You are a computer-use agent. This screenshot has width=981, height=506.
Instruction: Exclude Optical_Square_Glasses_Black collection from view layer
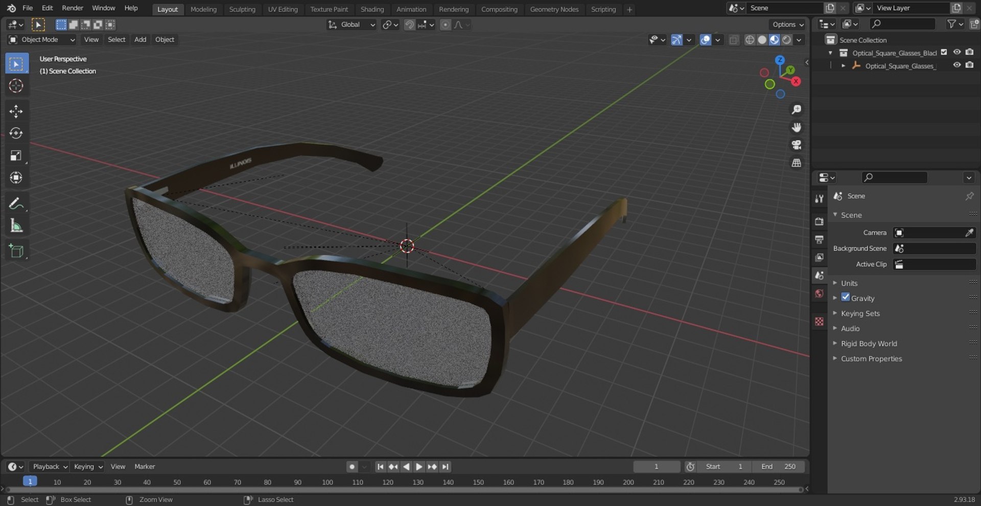(944, 52)
